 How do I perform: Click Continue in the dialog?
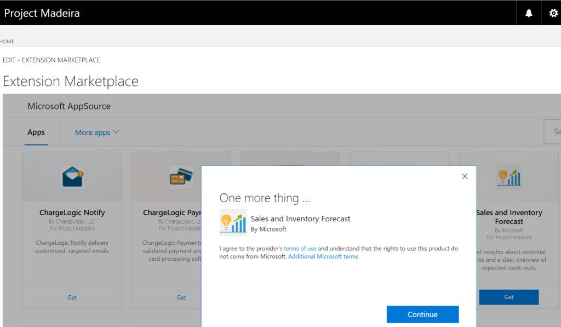point(422,314)
